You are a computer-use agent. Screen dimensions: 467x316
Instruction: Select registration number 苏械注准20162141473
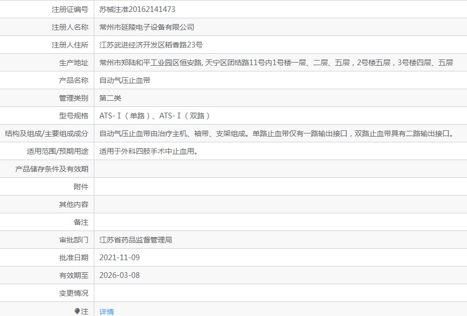137,9
